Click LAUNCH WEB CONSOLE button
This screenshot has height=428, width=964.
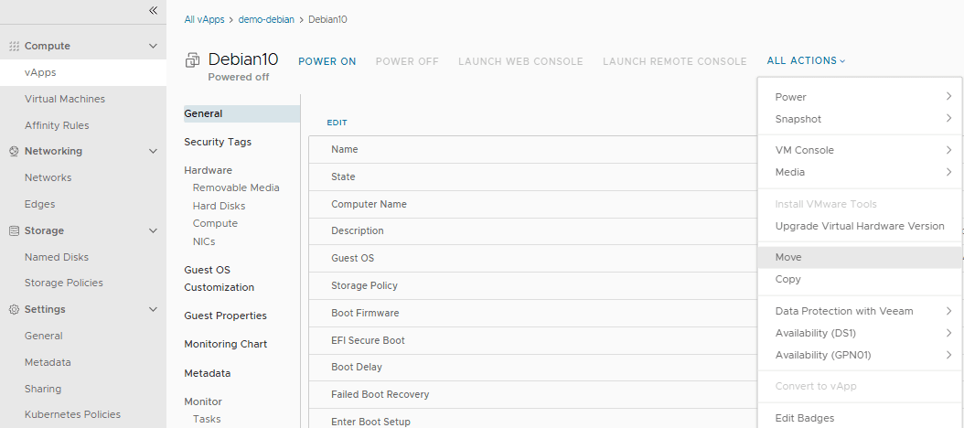(x=520, y=61)
